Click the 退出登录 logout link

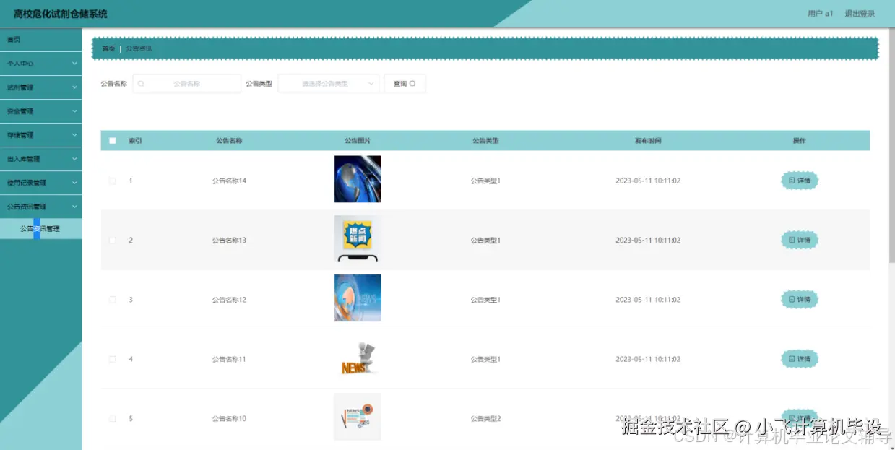pos(860,13)
